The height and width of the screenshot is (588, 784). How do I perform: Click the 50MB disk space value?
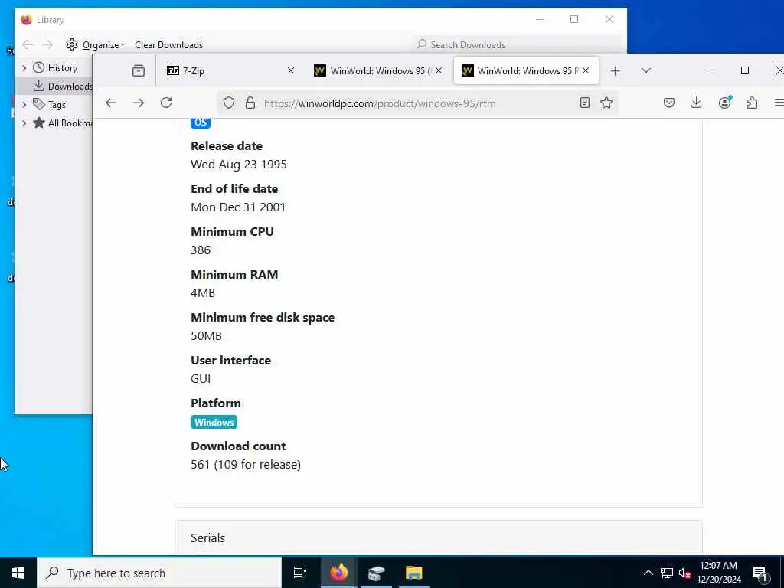coord(206,336)
